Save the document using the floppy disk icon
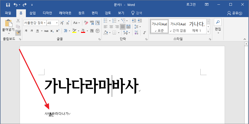The image size is (249, 124). (8, 5)
